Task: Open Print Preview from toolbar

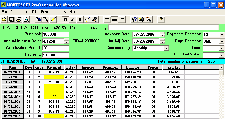Action: click(x=26, y=20)
